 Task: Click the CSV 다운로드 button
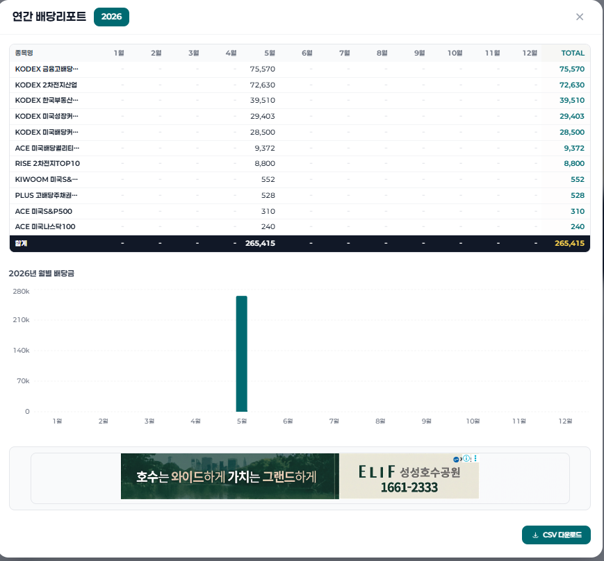click(556, 535)
